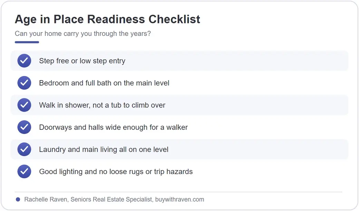
Task: Click 'Seniors Real Estate Specialist' text
Action: (x=111, y=200)
